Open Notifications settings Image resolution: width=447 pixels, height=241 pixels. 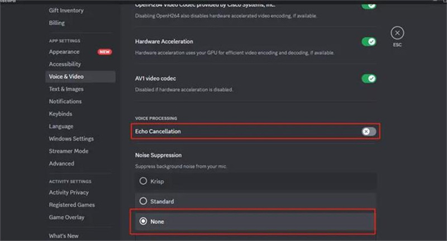(65, 101)
